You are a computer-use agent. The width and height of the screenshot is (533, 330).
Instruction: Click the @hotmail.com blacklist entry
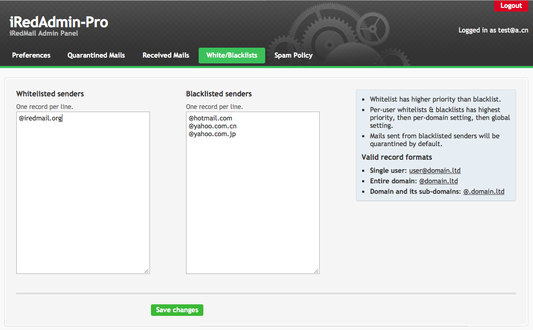click(210, 118)
